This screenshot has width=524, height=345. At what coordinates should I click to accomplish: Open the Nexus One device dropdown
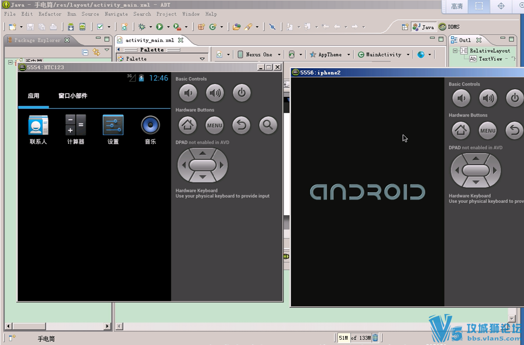[259, 54]
